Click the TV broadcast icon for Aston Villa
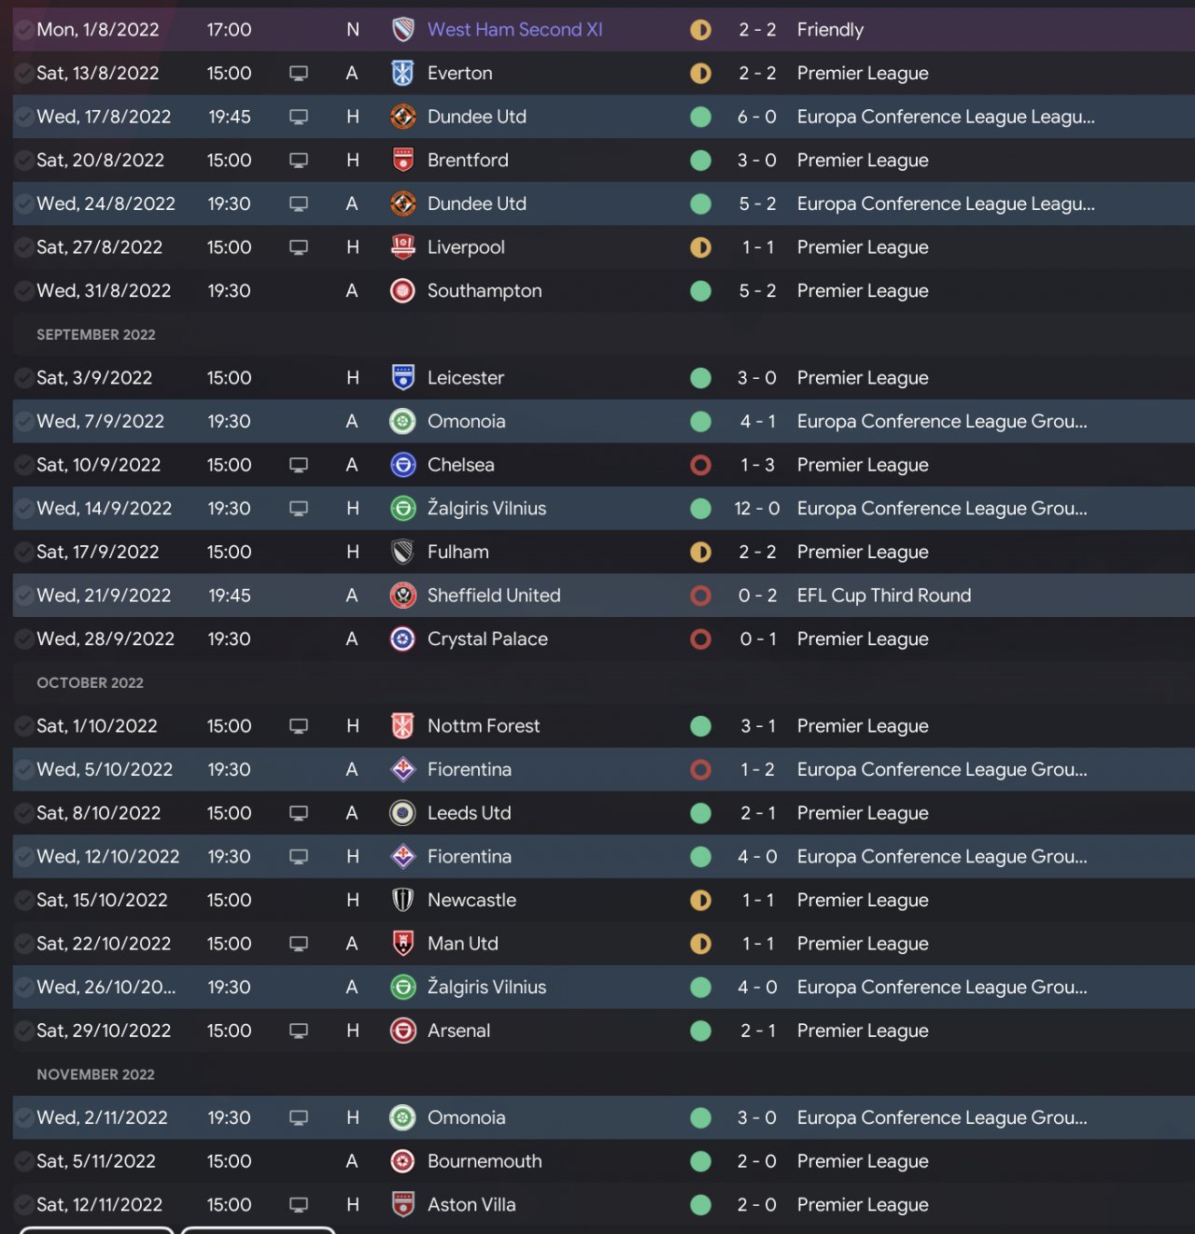Screen dimensions: 1195x1234 coord(299,1205)
